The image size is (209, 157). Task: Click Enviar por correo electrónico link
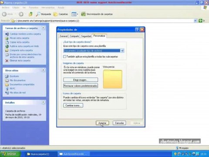coord(26,56)
